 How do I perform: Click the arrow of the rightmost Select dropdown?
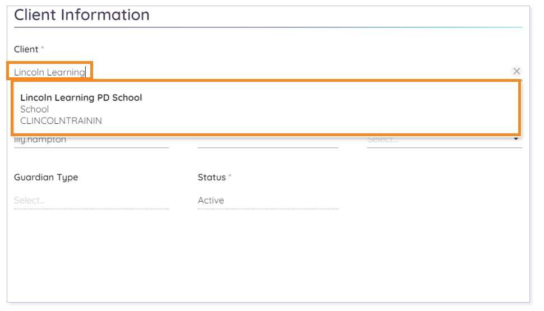(516, 138)
